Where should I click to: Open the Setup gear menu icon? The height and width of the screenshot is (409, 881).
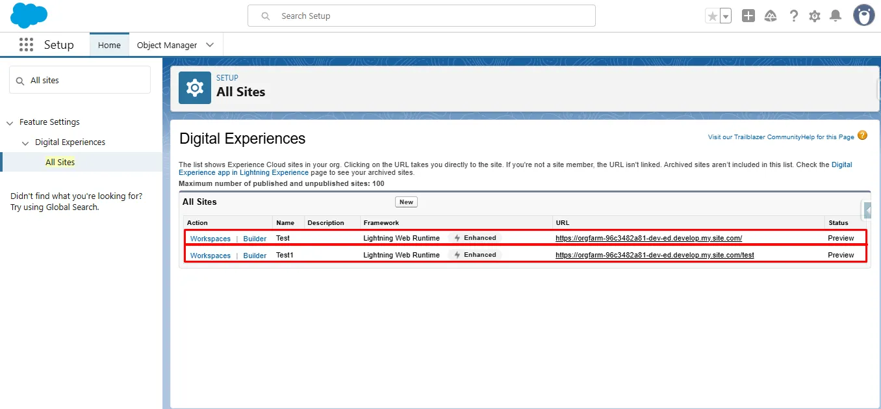coord(815,16)
